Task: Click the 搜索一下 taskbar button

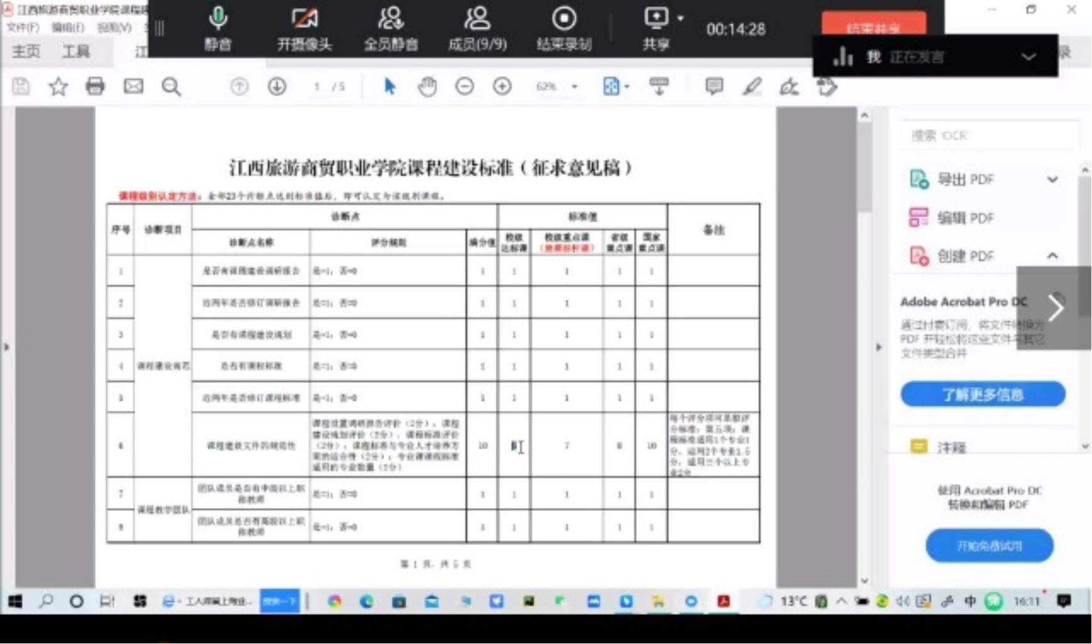Action: tap(280, 601)
